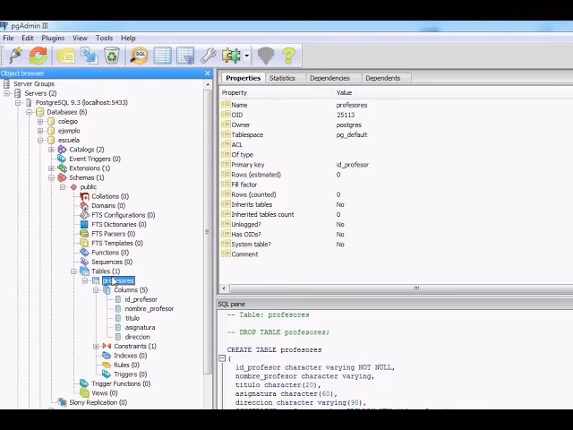Close the Object browser panel
The width and height of the screenshot is (573, 430).
(x=207, y=73)
